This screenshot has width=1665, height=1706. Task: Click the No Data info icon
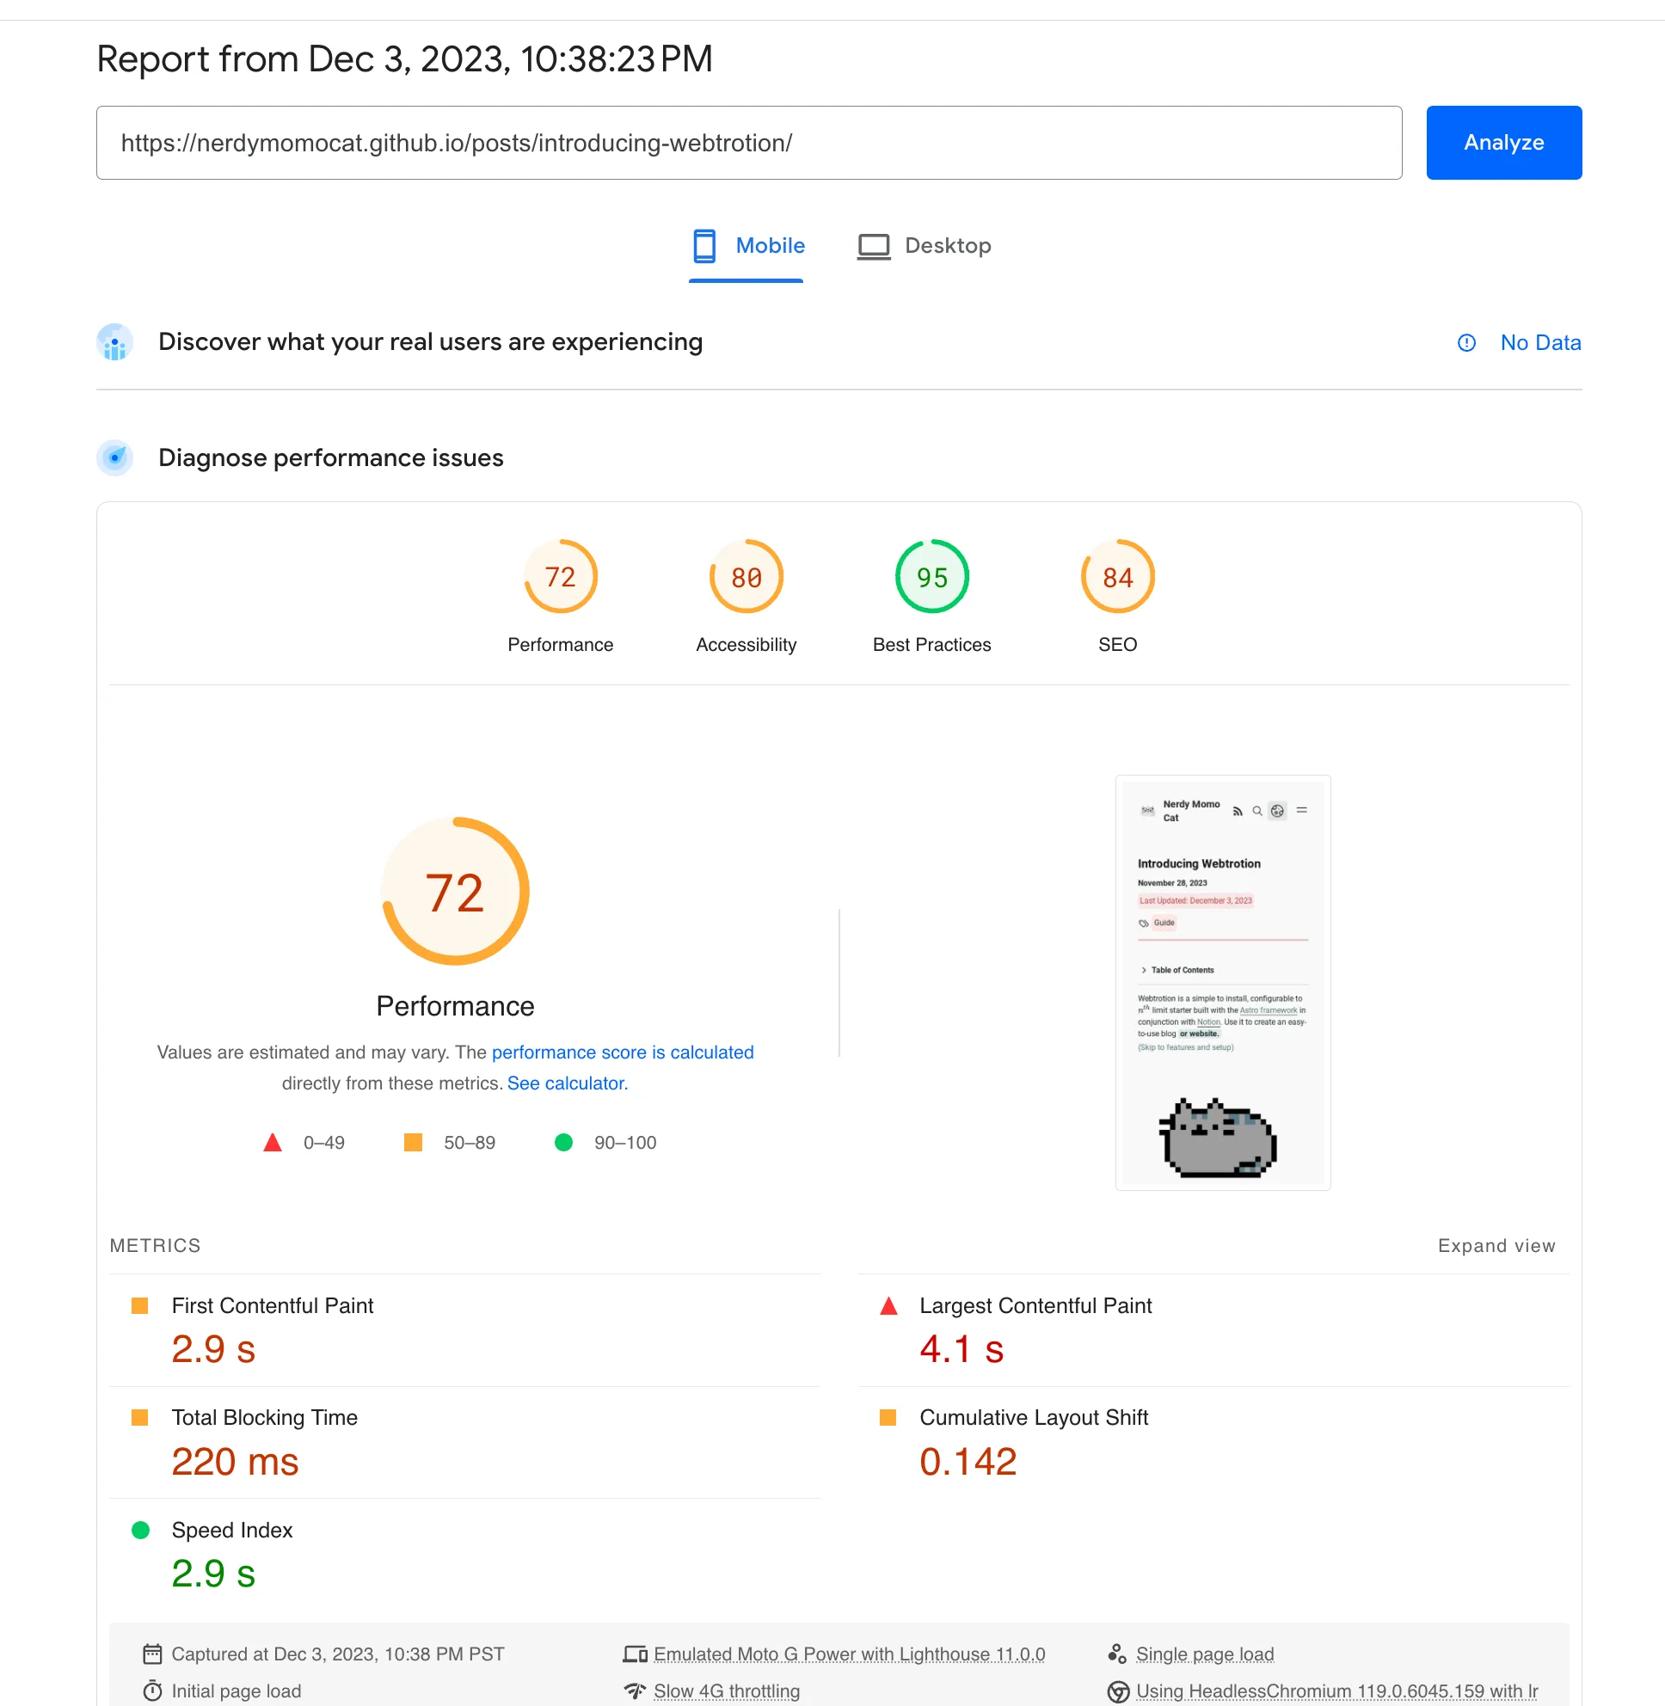click(1466, 343)
